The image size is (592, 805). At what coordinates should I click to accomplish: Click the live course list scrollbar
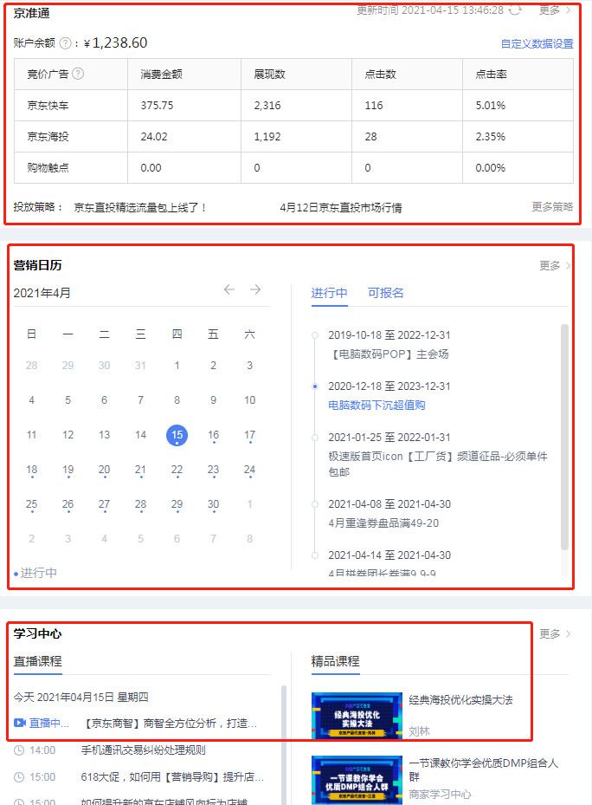(x=284, y=744)
